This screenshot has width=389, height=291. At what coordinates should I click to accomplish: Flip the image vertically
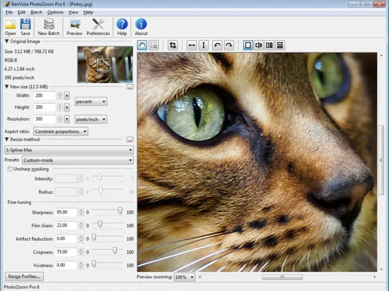(204, 45)
